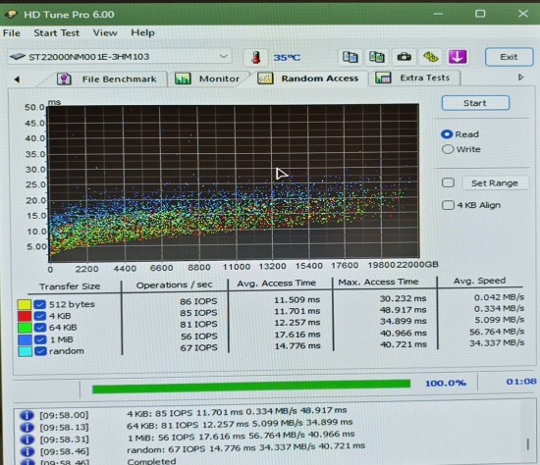
Task: Click info icon for 09:58.13 log entry
Action: coord(27,428)
